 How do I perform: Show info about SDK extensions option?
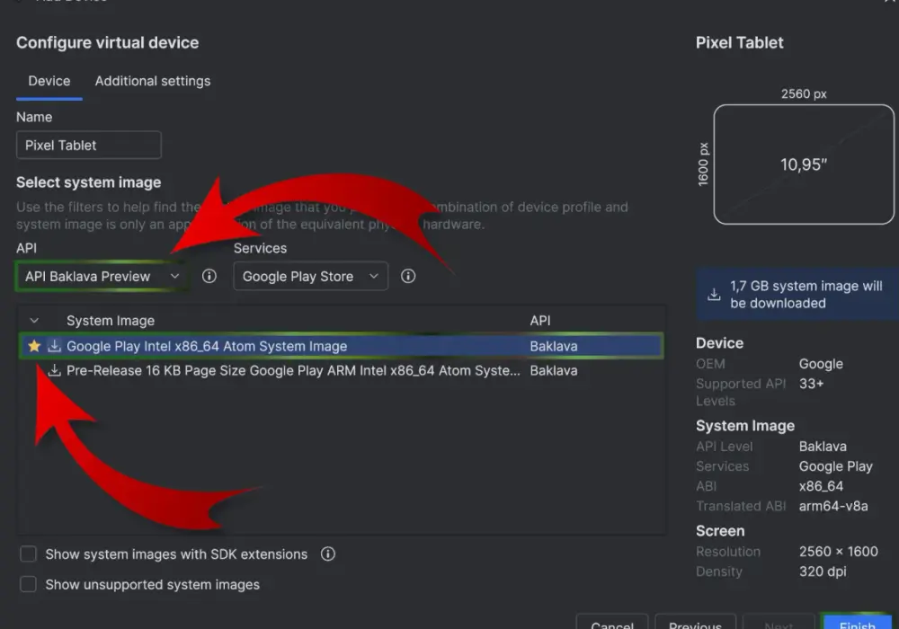pos(327,554)
